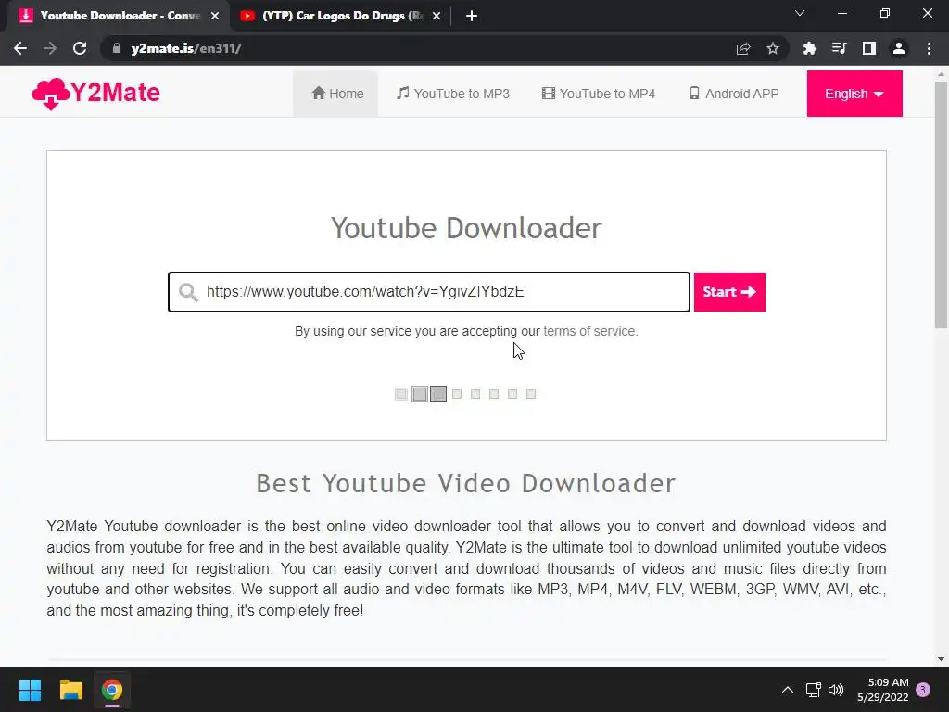Open File Explorer from taskbar

pos(70,690)
